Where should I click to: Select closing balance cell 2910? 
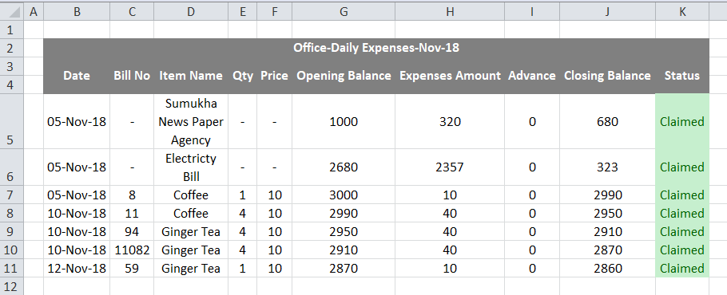pos(607,232)
